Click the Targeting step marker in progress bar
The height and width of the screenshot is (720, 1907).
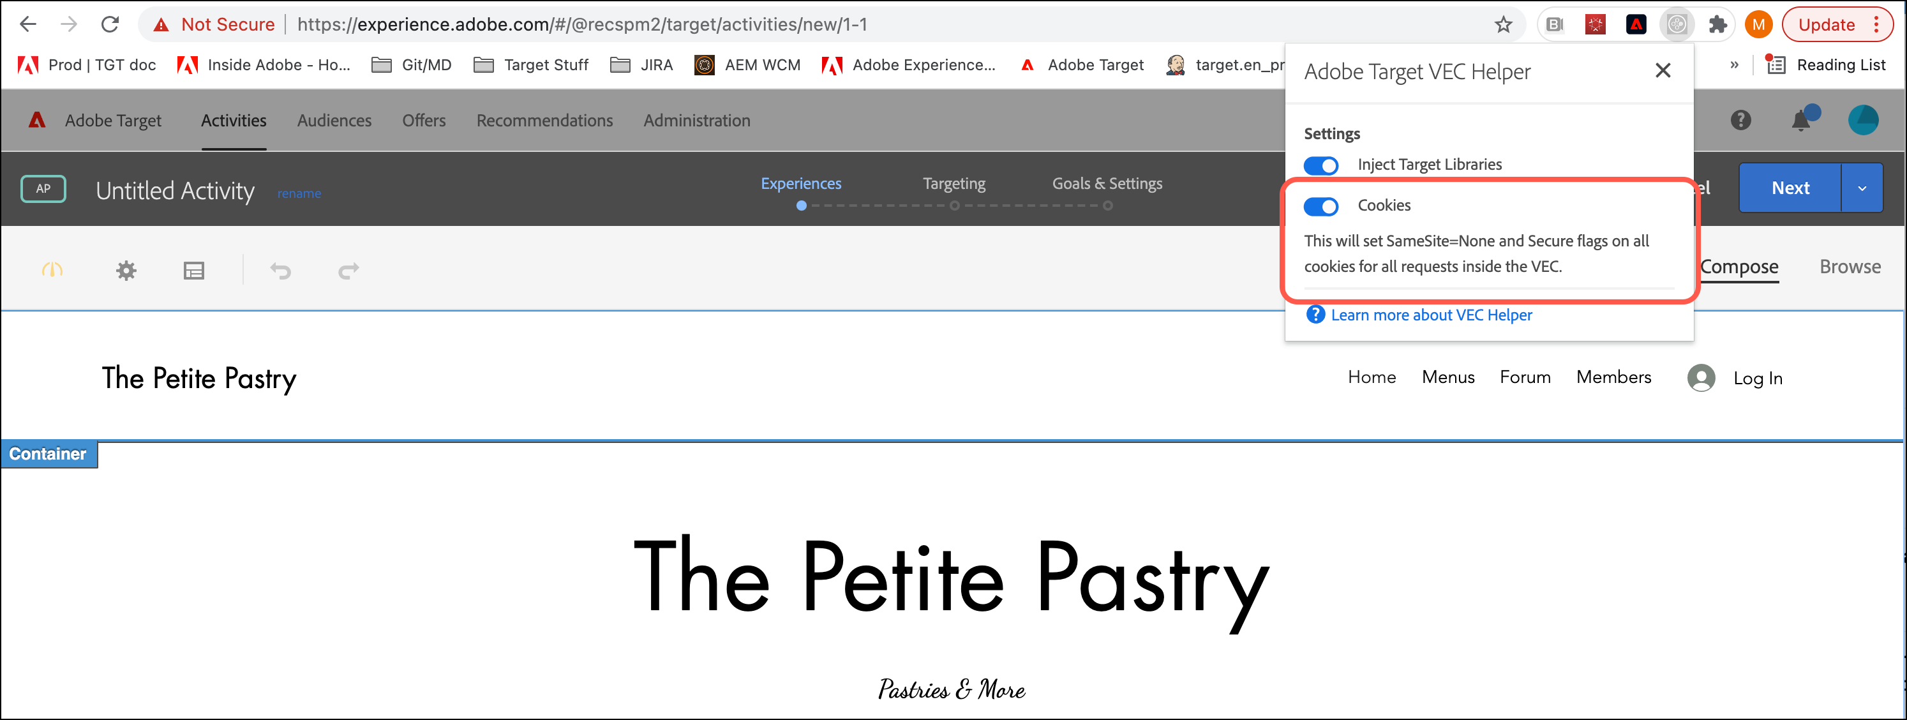[954, 206]
